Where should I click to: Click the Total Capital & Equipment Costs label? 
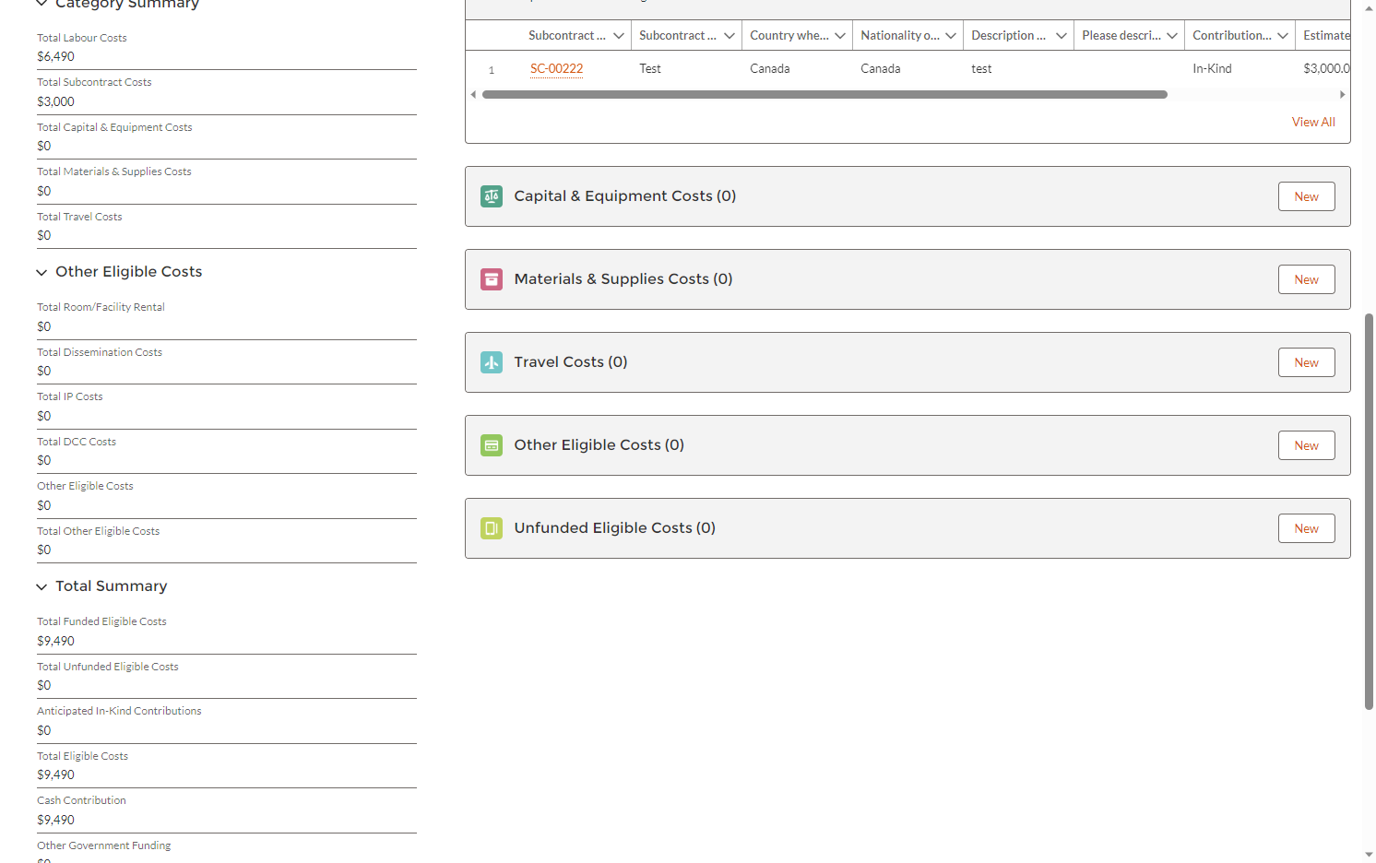pos(114,127)
